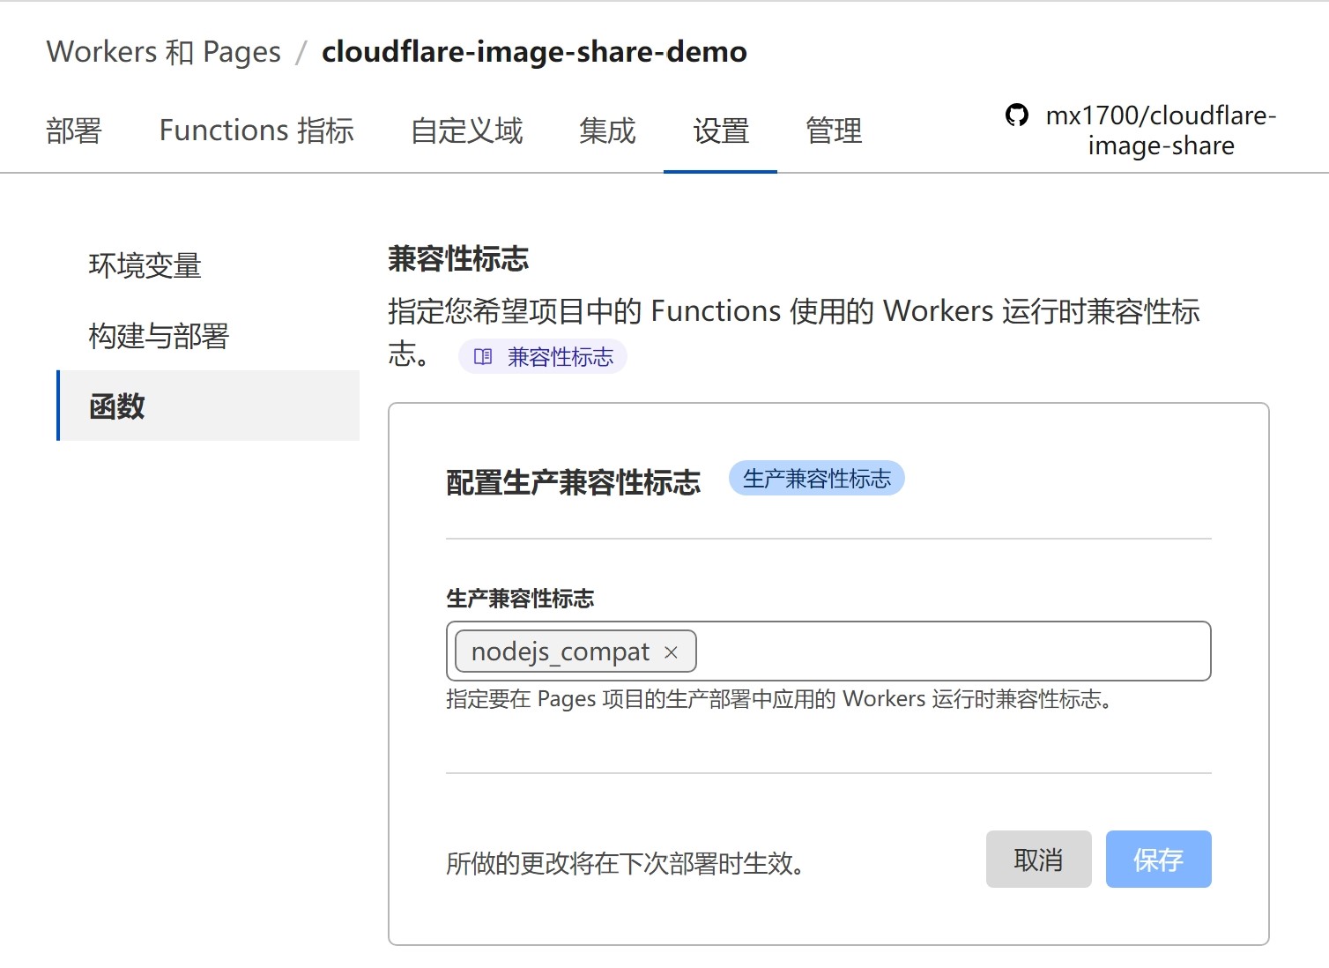The image size is (1329, 968).
Task: Select the 函数 sidebar item
Action: pos(115,406)
